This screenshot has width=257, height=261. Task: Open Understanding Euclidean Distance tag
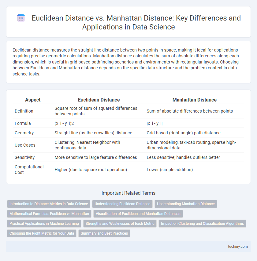122,204
